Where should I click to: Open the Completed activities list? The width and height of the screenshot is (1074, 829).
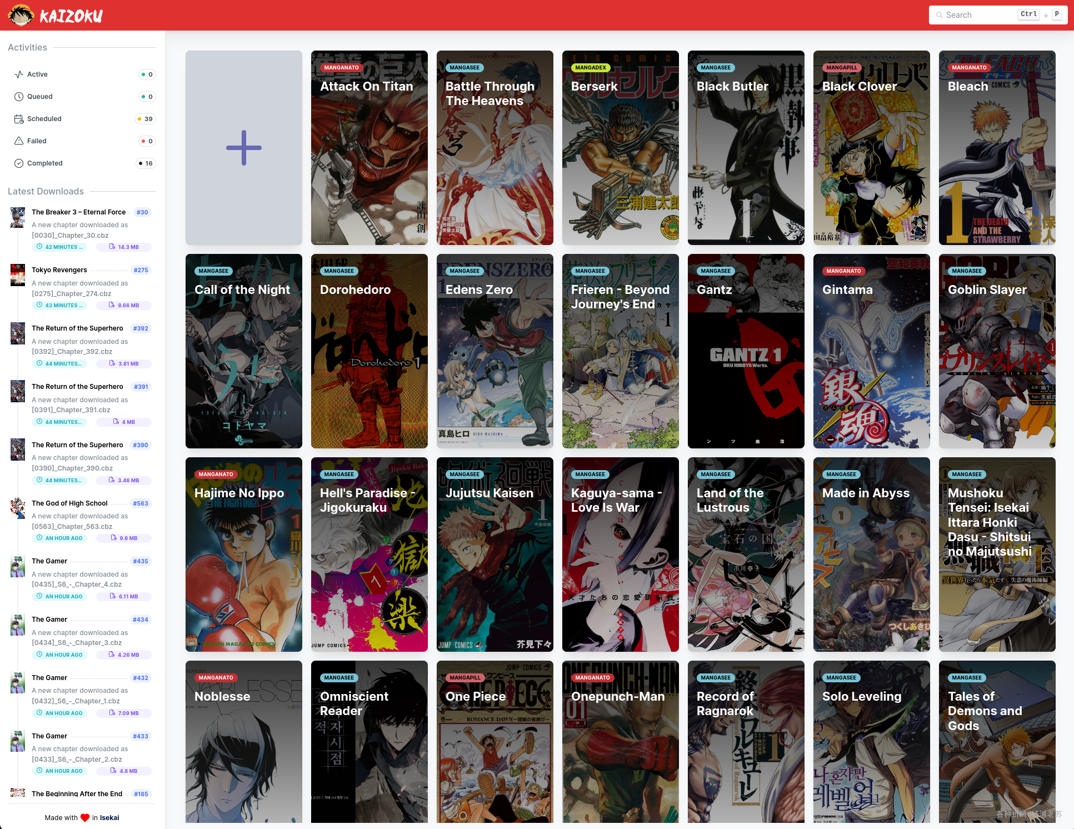[x=45, y=163]
